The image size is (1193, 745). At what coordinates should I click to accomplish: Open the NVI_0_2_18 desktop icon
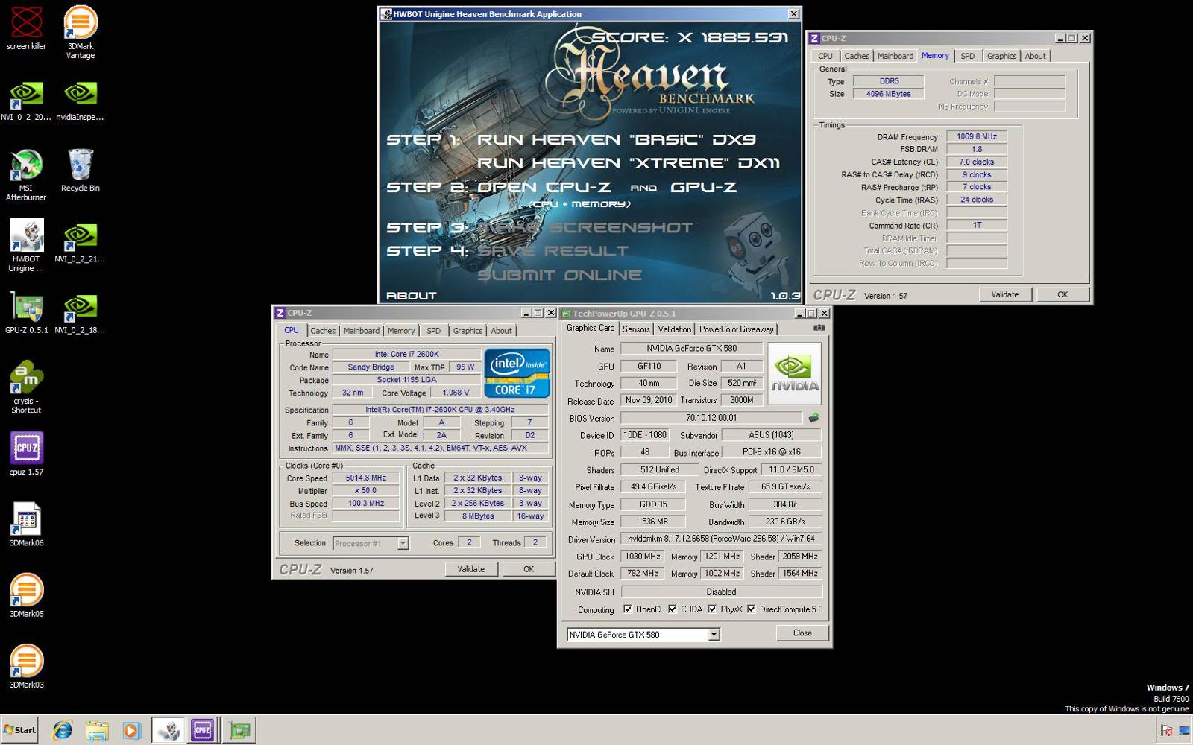pos(80,314)
